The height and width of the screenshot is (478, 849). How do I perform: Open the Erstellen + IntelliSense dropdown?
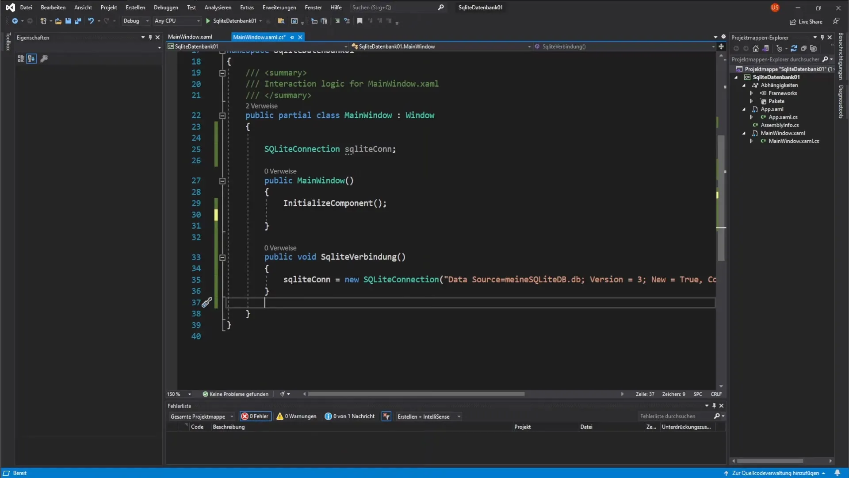point(428,416)
